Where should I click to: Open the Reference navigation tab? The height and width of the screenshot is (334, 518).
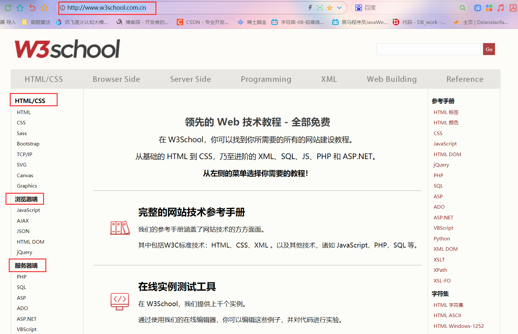click(465, 79)
